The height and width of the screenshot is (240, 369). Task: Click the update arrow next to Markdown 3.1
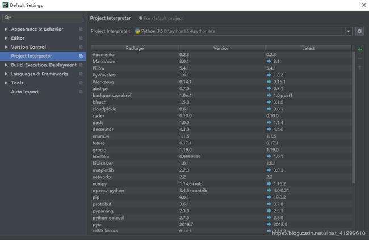point(269,61)
